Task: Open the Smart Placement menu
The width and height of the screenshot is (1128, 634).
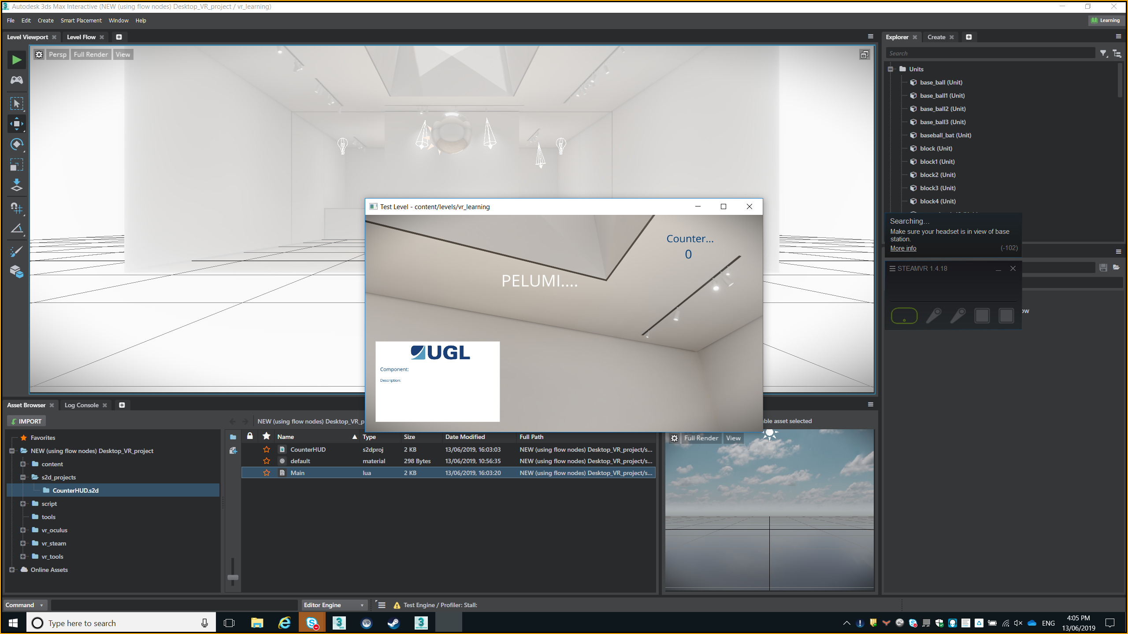Action: (81, 21)
